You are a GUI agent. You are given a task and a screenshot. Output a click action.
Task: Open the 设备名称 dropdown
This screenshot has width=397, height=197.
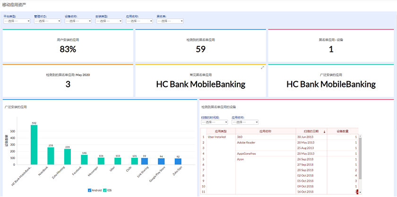[x=78, y=21]
